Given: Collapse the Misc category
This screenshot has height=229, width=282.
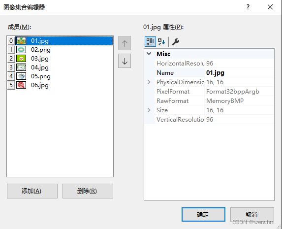Looking at the screenshot, I should (149, 54).
